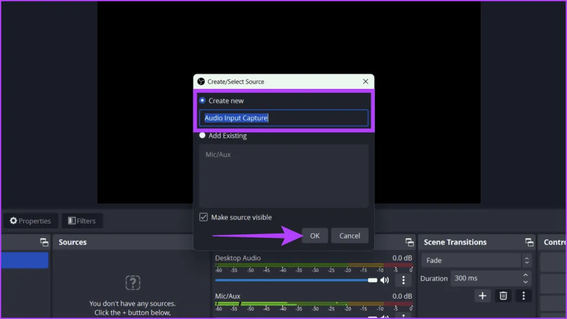Select the Create new radio option
The width and height of the screenshot is (567, 319).
(x=203, y=101)
